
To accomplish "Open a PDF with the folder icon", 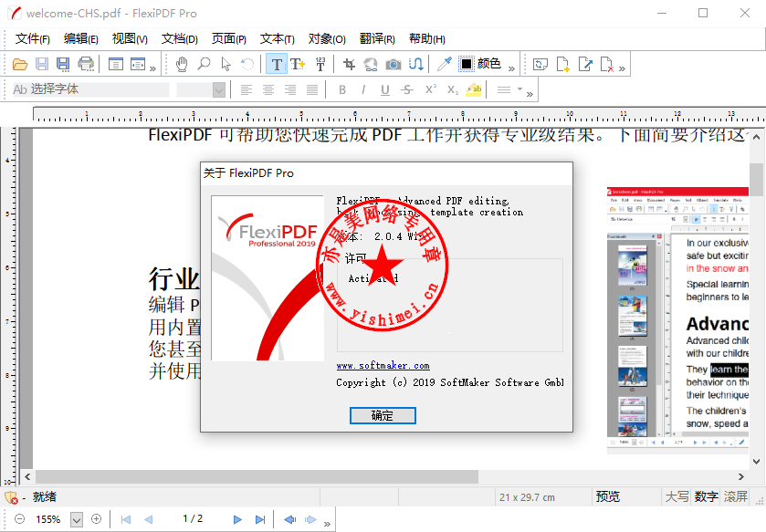I will [20, 64].
